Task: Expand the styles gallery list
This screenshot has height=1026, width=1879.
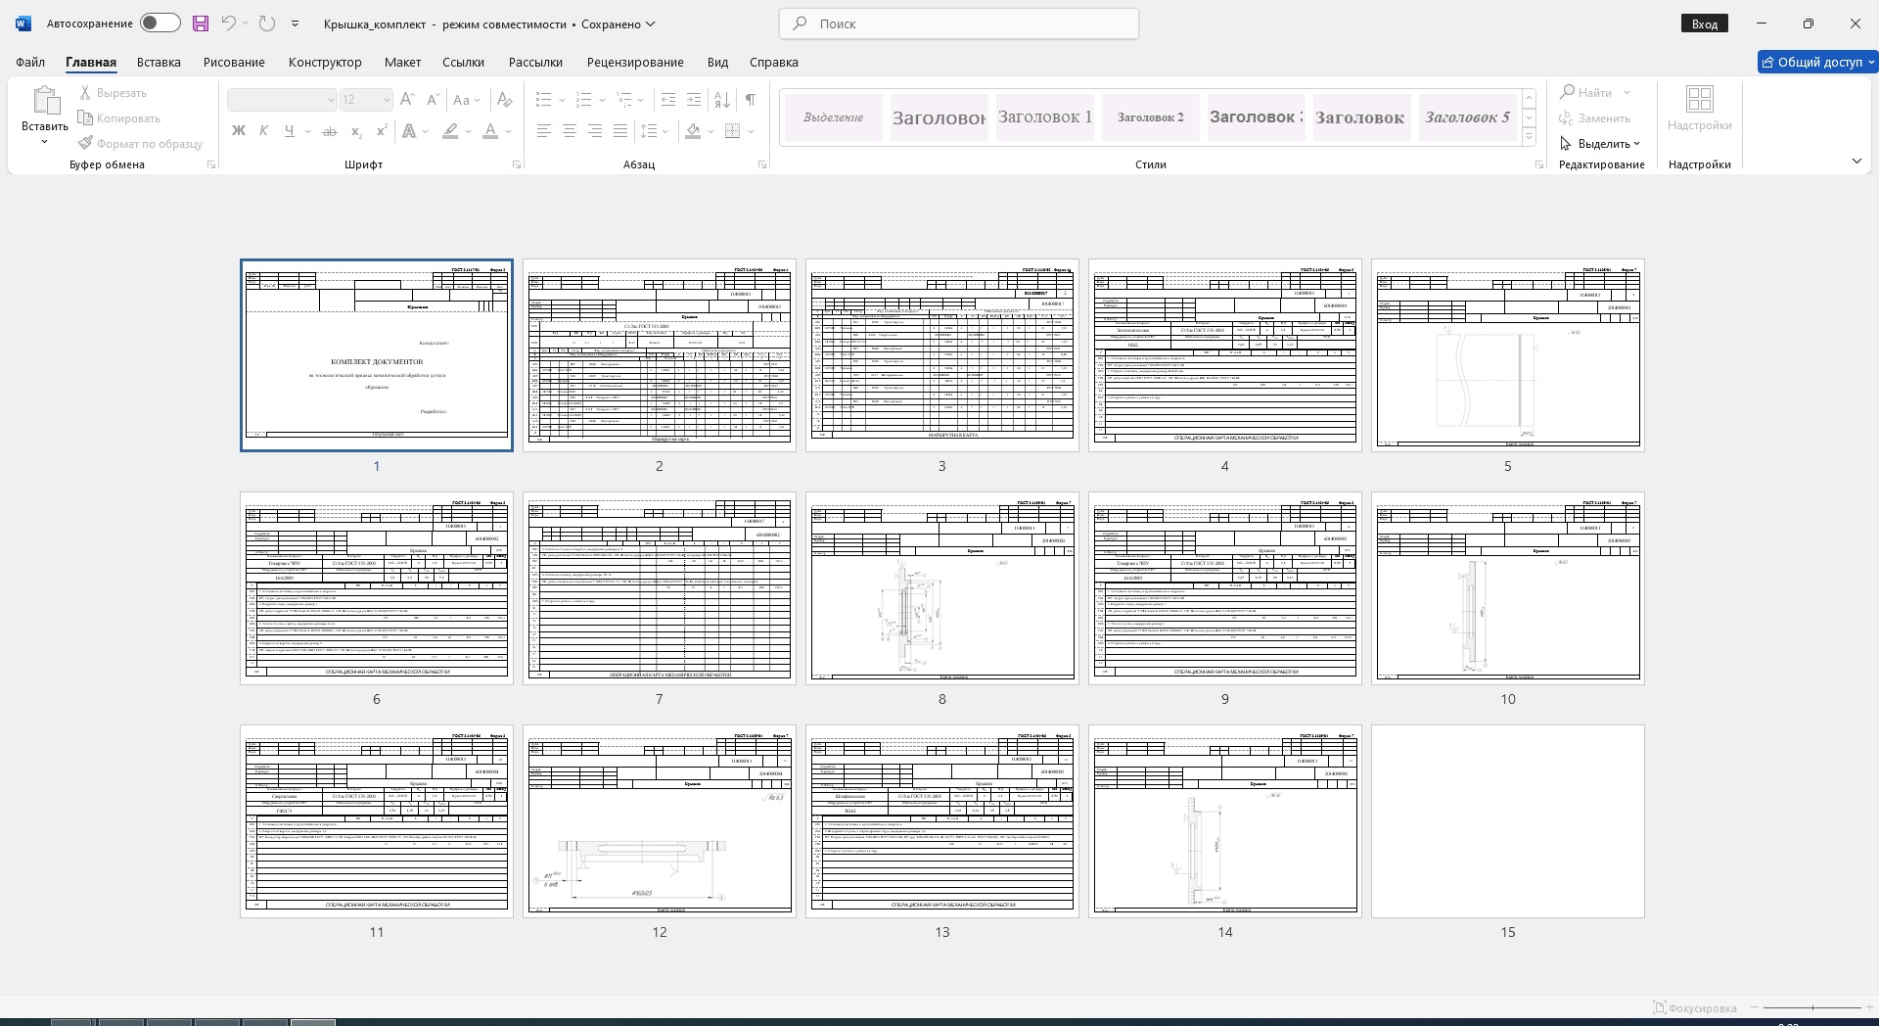Action: pos(1529,138)
